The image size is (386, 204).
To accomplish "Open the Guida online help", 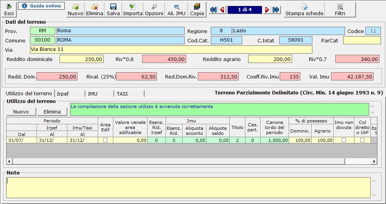I will (x=41, y=6).
